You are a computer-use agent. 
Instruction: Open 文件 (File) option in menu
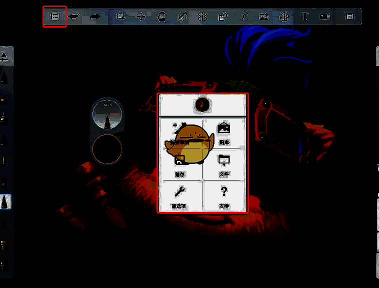224,164
